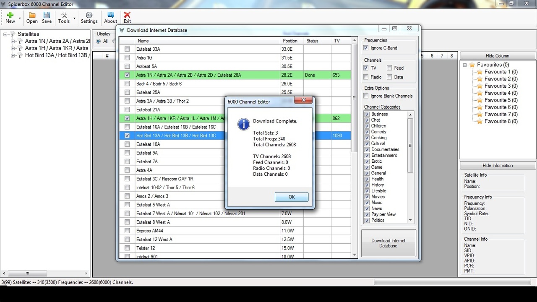Click the Settings gear icon

pyautogui.click(x=89, y=15)
